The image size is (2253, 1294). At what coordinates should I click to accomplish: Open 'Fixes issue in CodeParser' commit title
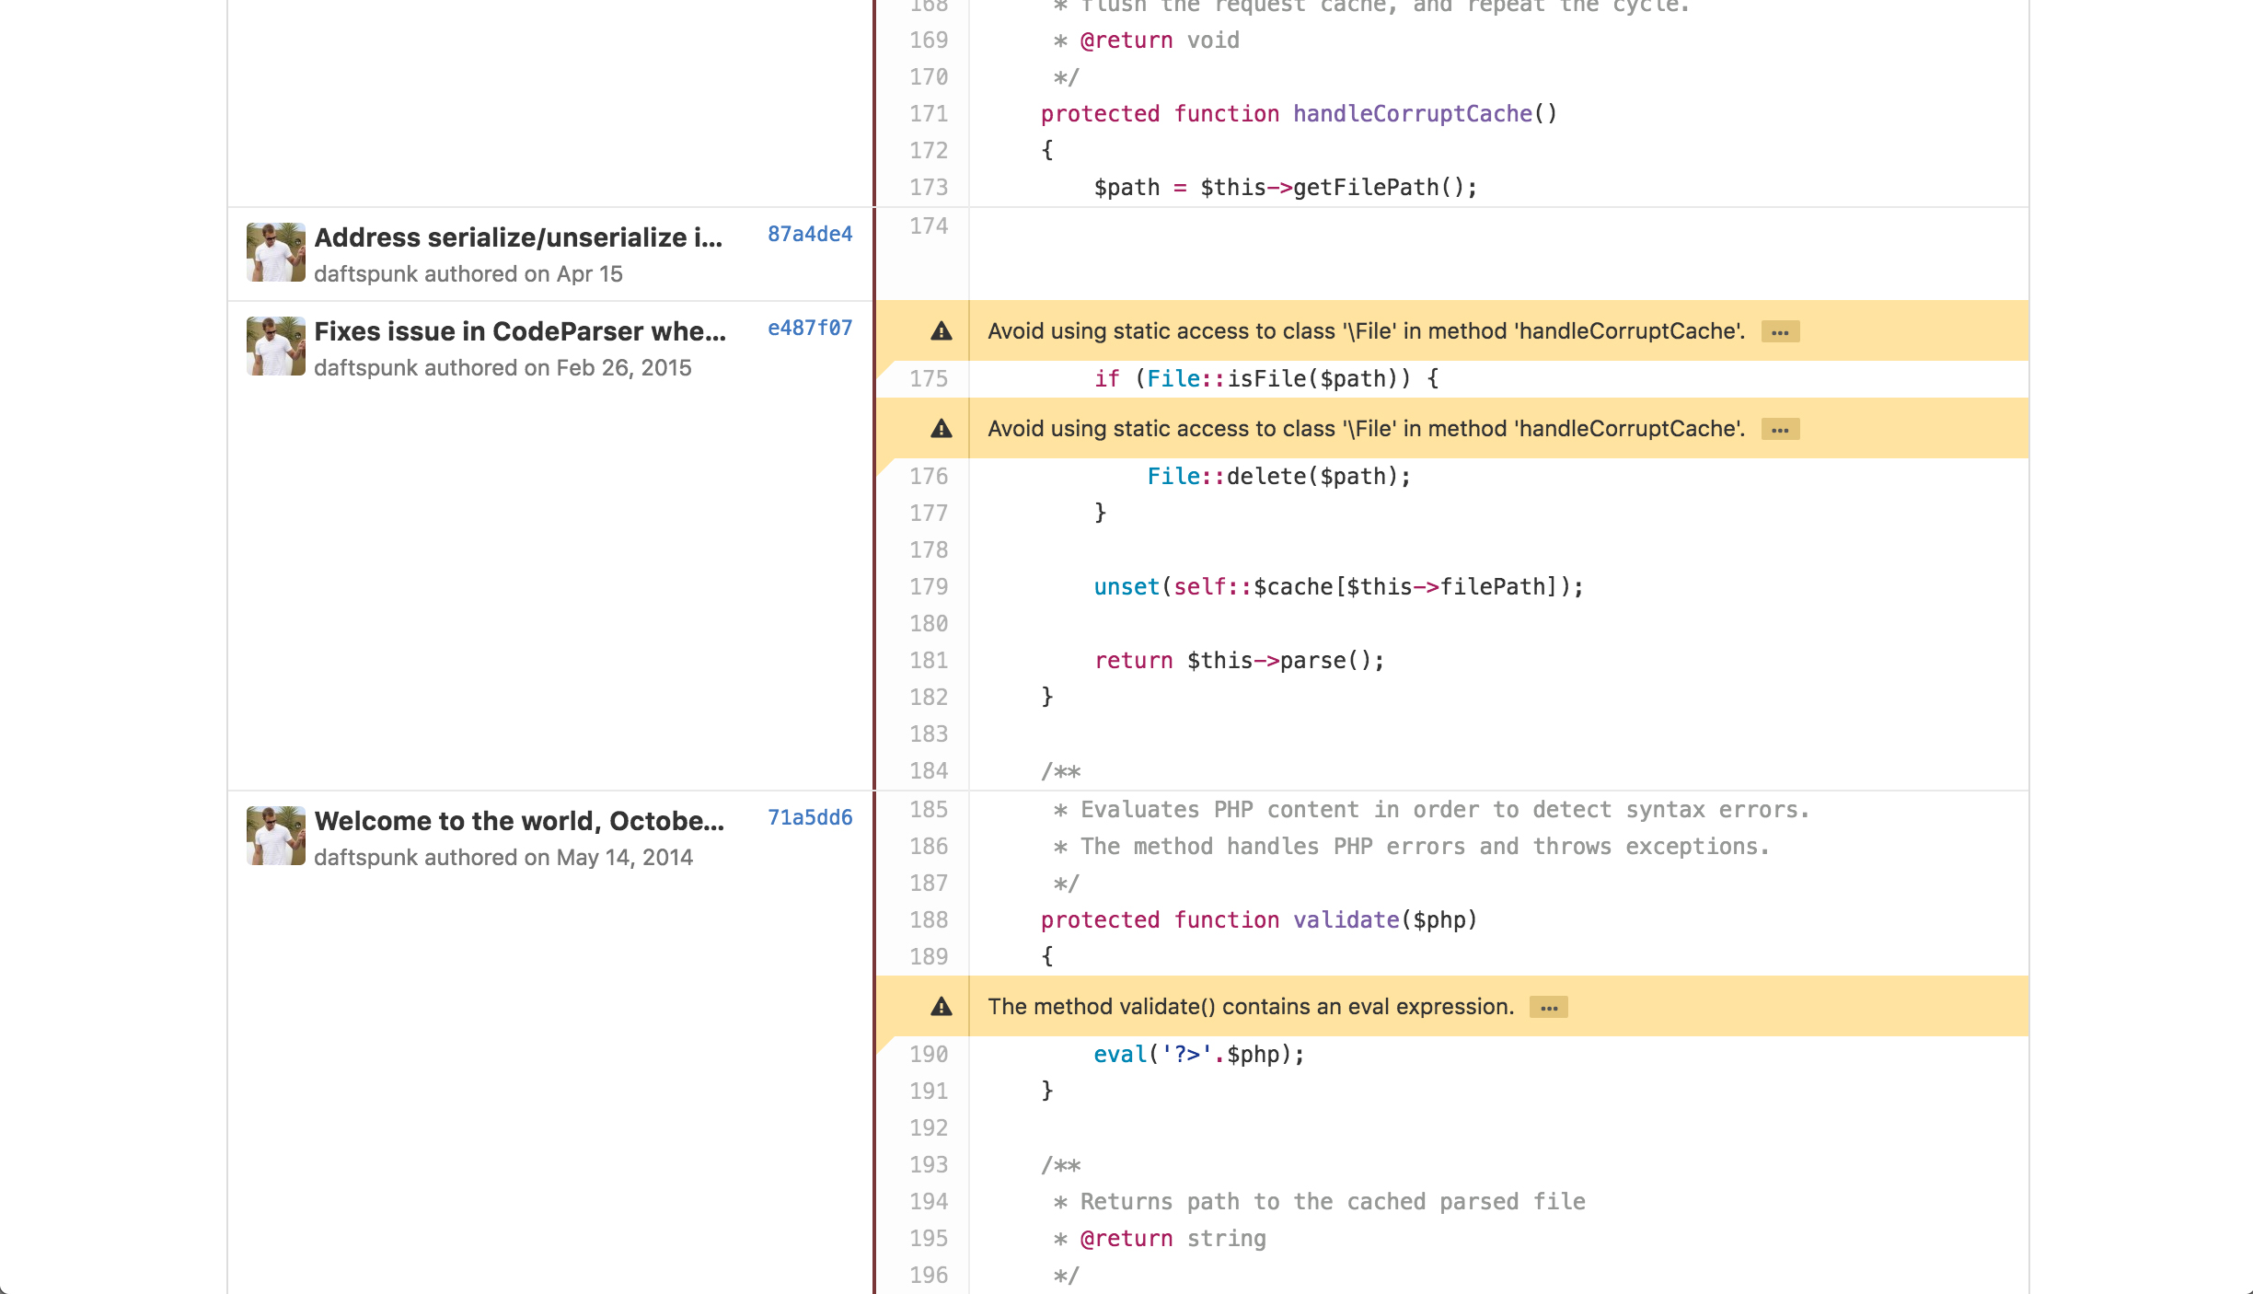click(x=520, y=331)
